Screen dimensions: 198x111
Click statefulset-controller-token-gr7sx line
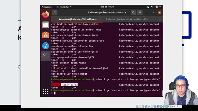point(75,52)
